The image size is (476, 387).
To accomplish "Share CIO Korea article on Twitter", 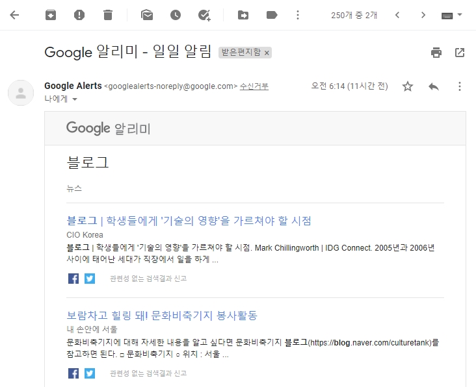I will pyautogui.click(x=90, y=279).
